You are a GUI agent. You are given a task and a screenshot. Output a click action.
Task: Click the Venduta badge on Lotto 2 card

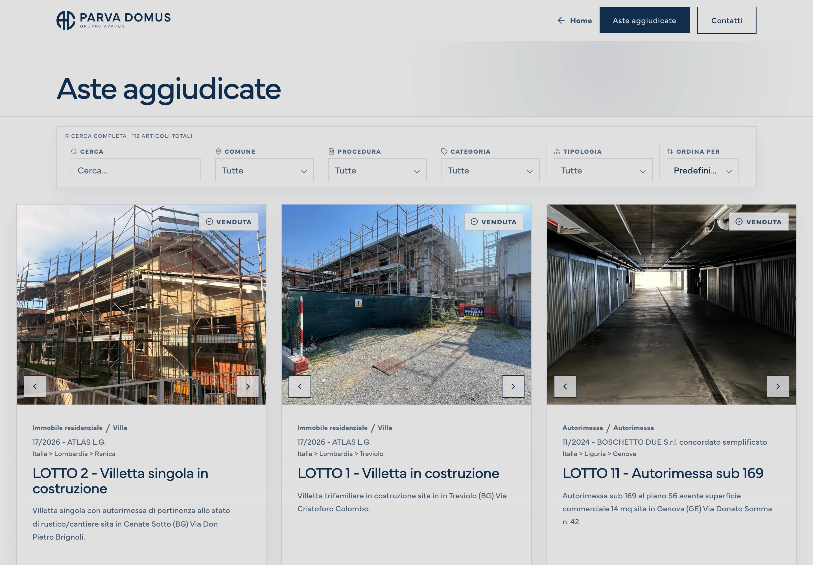(x=229, y=221)
